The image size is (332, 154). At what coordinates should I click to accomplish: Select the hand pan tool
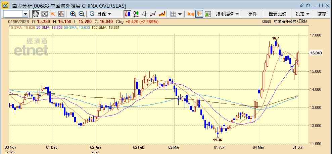coord(36,14)
